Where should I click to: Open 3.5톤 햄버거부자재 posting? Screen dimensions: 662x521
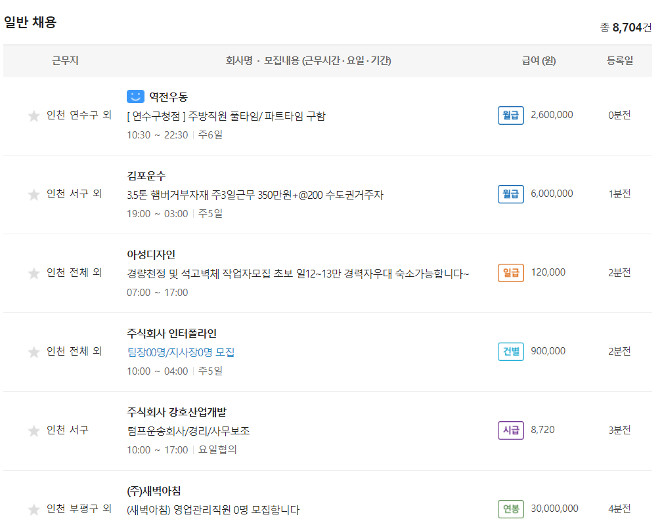(255, 195)
